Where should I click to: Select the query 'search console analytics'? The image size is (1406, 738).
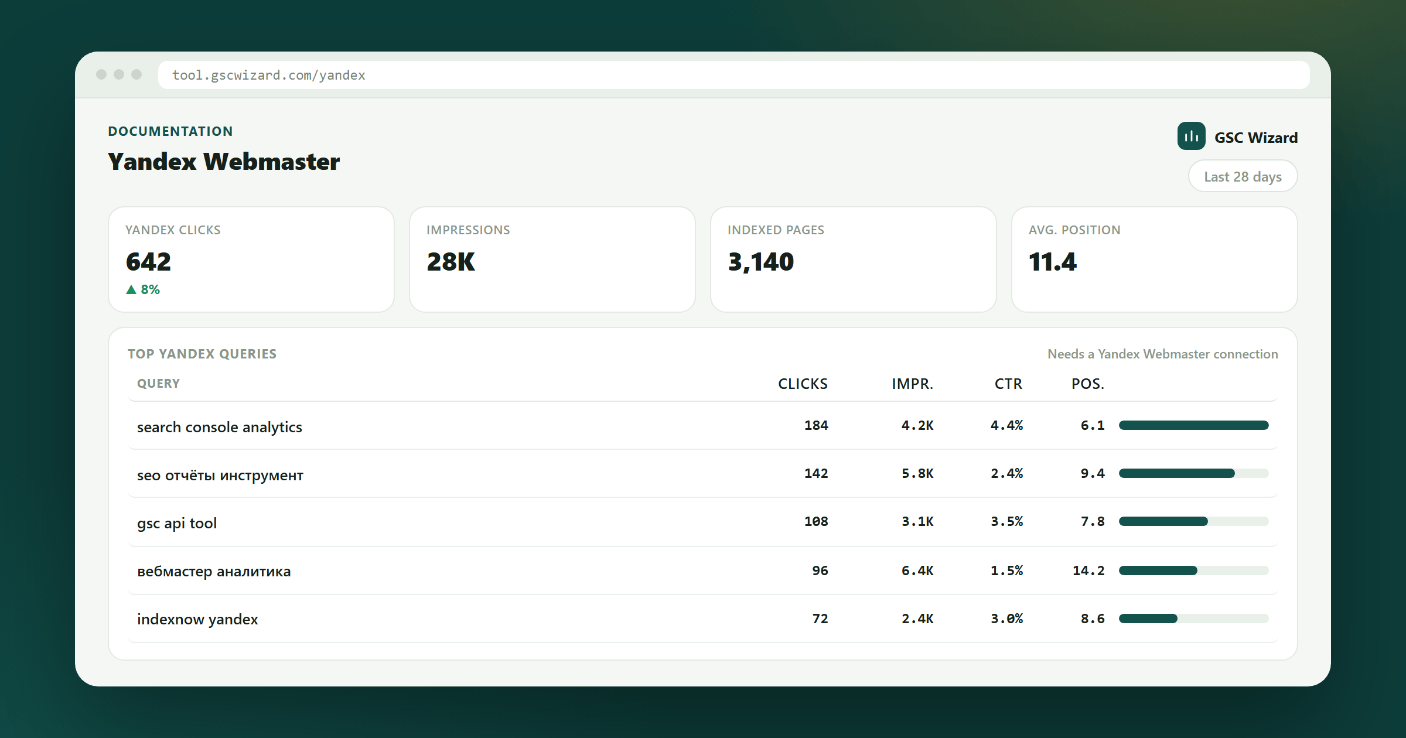pos(220,427)
